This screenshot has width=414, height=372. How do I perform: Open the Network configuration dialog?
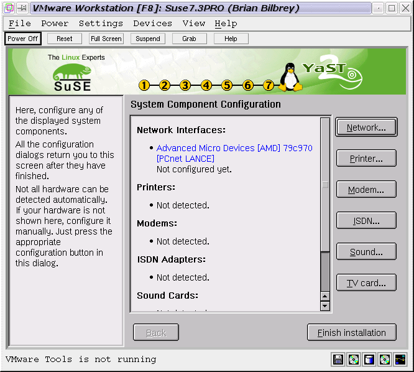tap(366, 128)
